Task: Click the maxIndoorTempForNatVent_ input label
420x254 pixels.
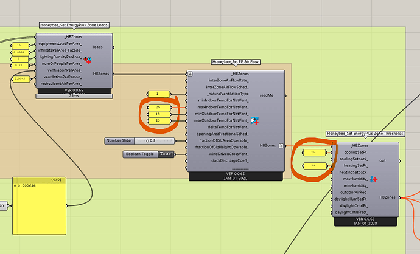Action: [223, 107]
